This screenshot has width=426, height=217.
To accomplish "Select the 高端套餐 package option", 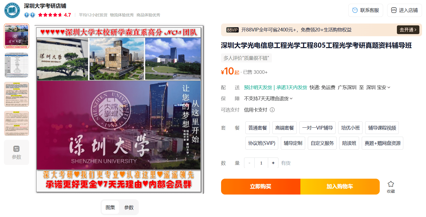I will point(285,128).
